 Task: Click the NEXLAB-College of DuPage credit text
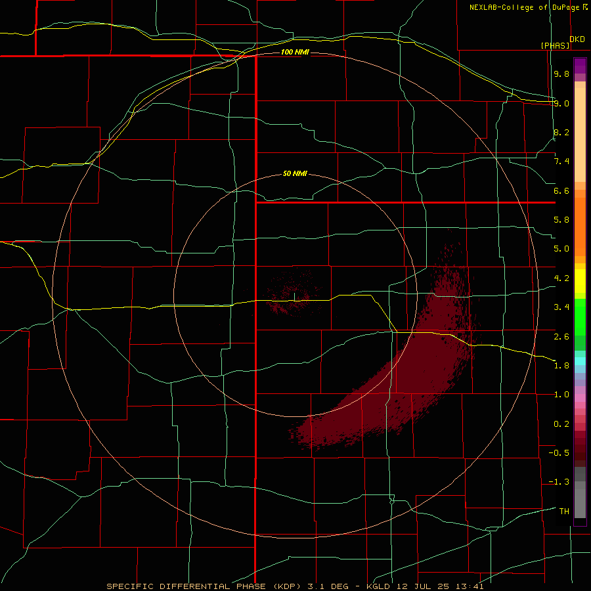coord(524,7)
